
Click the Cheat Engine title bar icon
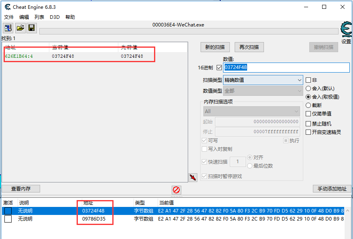[8, 7]
